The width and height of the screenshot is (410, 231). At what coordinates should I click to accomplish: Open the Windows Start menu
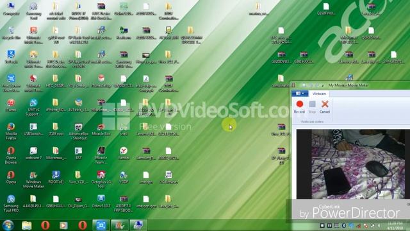coord(8,225)
